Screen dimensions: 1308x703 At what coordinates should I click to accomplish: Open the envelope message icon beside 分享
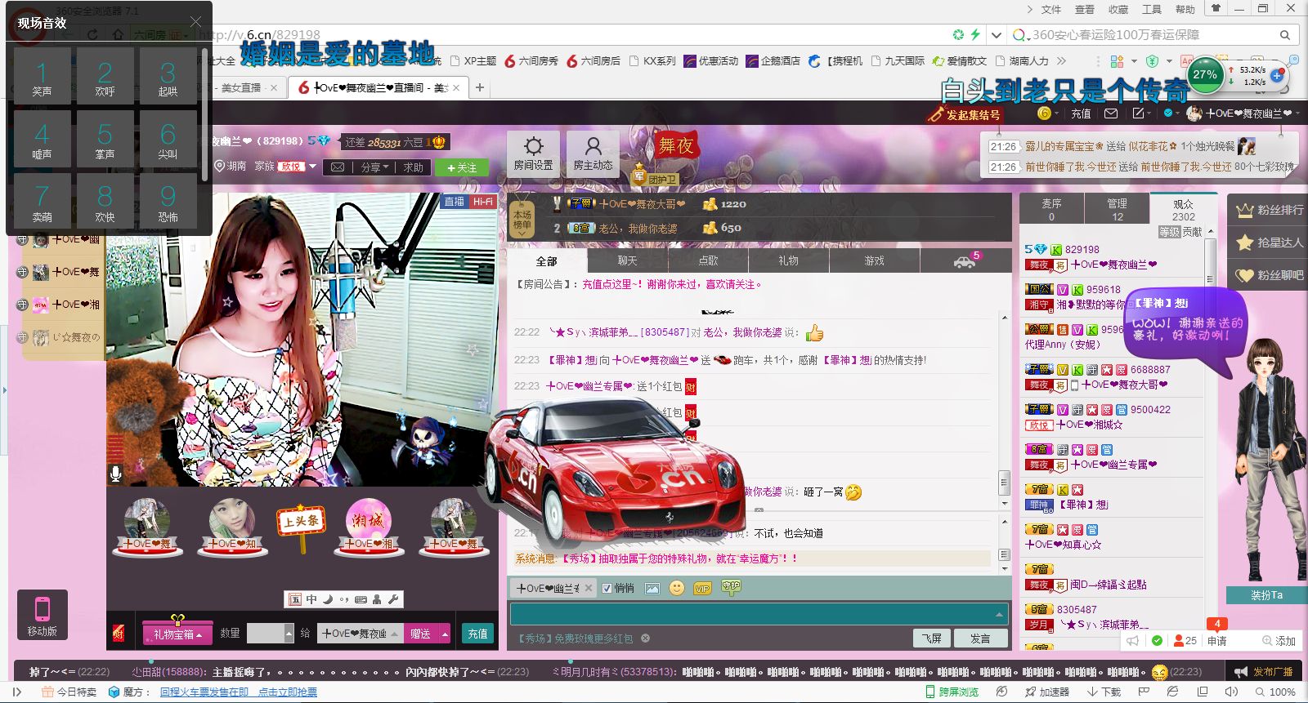(337, 167)
